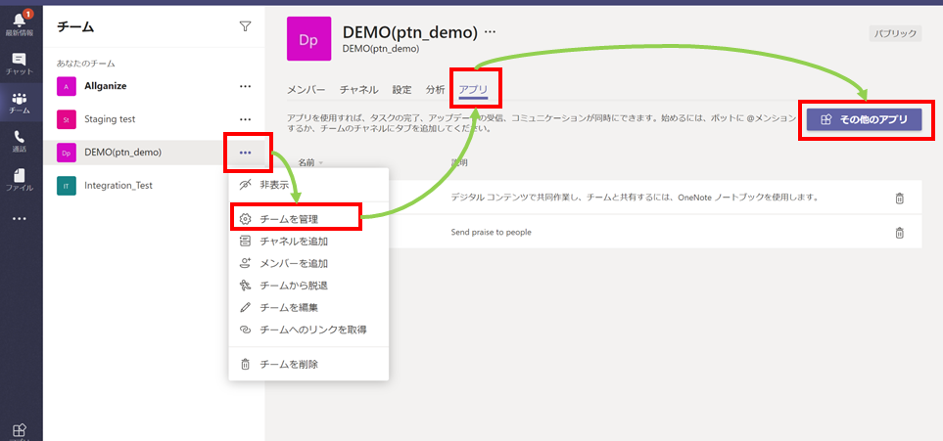Choose チームを削除 from the context menu
The height and width of the screenshot is (441, 943).
pyautogui.click(x=308, y=364)
